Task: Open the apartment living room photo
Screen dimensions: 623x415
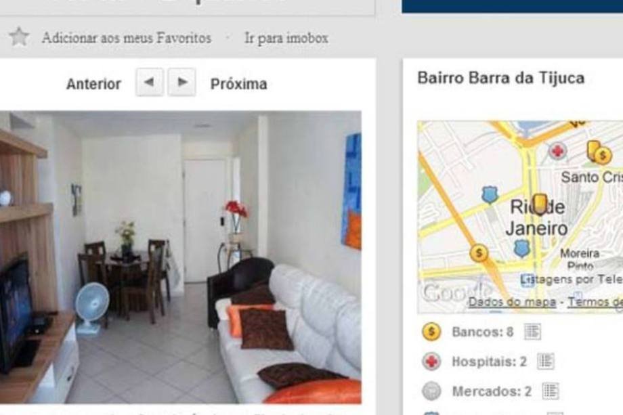Action: 181,257
